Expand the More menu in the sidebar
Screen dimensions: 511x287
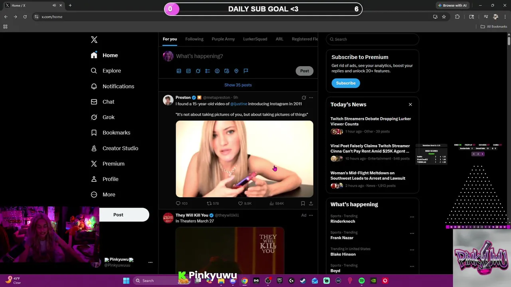103,195
